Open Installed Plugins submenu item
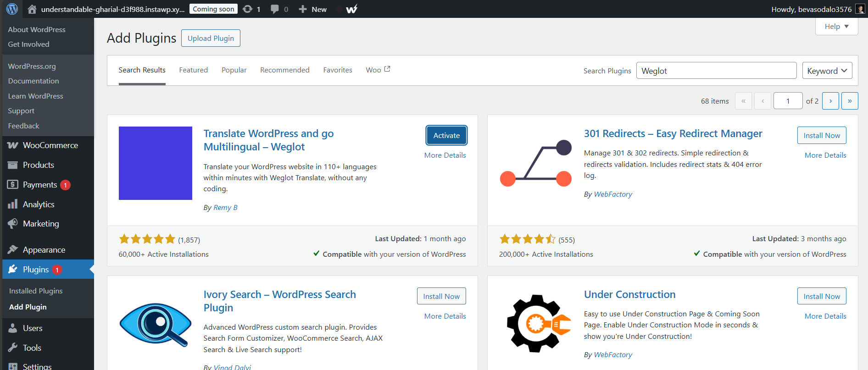This screenshot has height=370, width=868. [x=36, y=291]
